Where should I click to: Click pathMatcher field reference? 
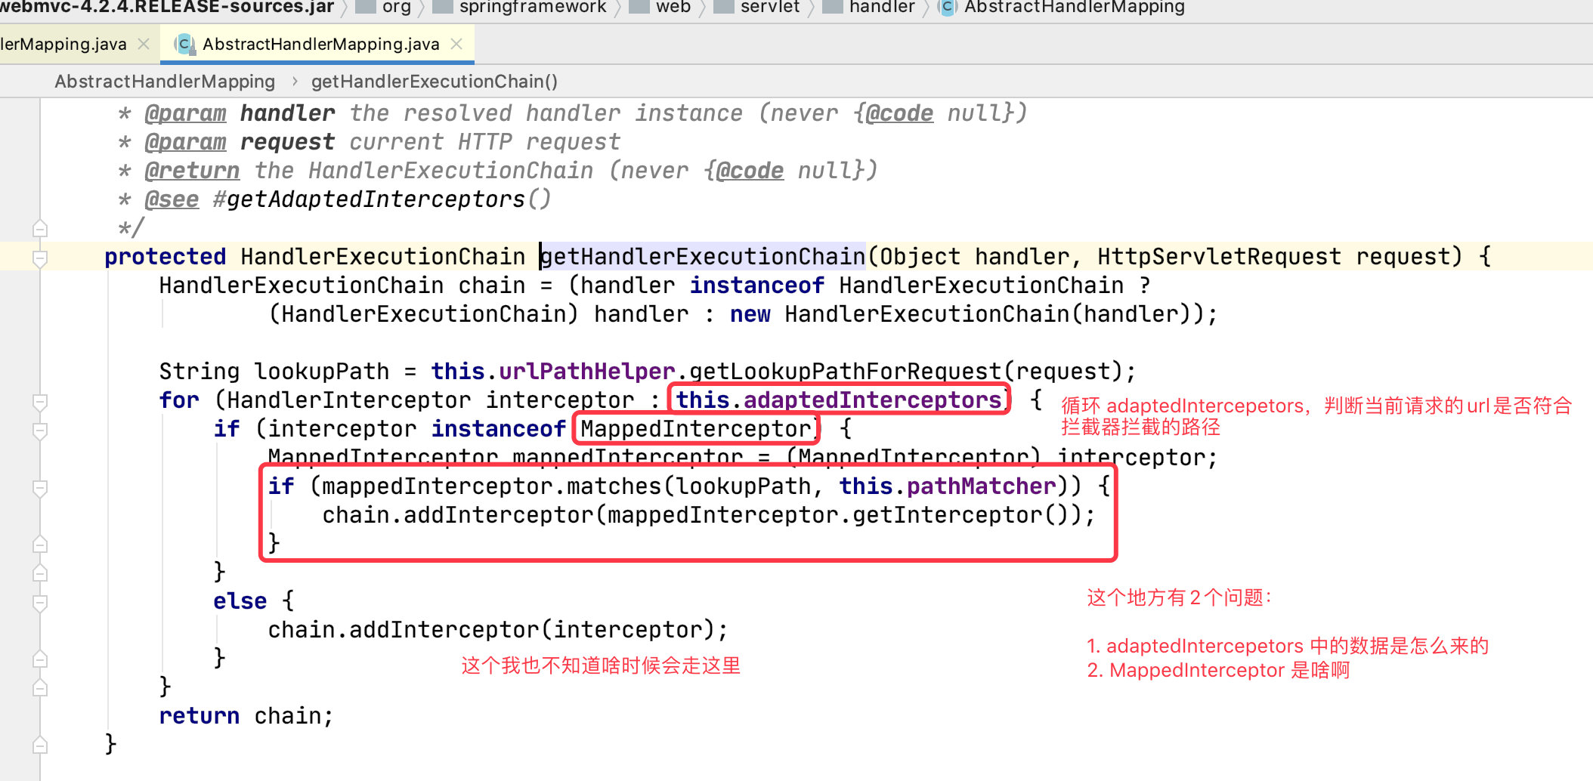982,486
